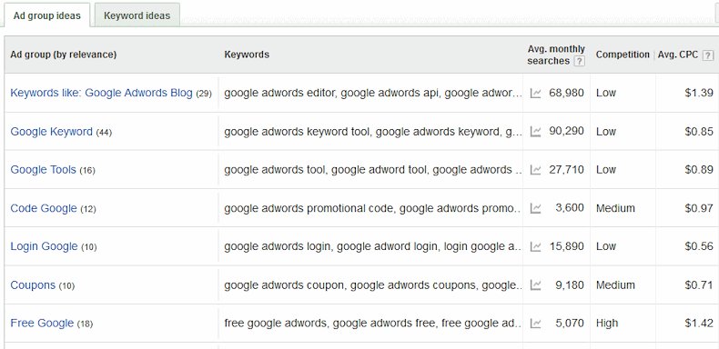This screenshot has height=349, width=719.
Task: Open trend chart icon for 9,180 searches
Action: point(535,285)
